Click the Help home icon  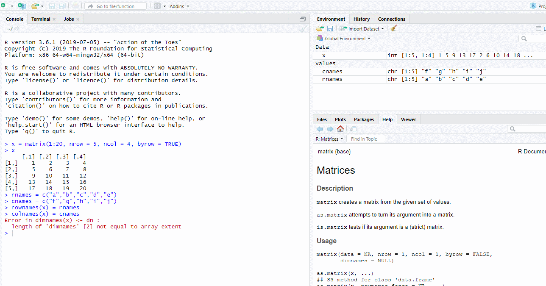340,129
